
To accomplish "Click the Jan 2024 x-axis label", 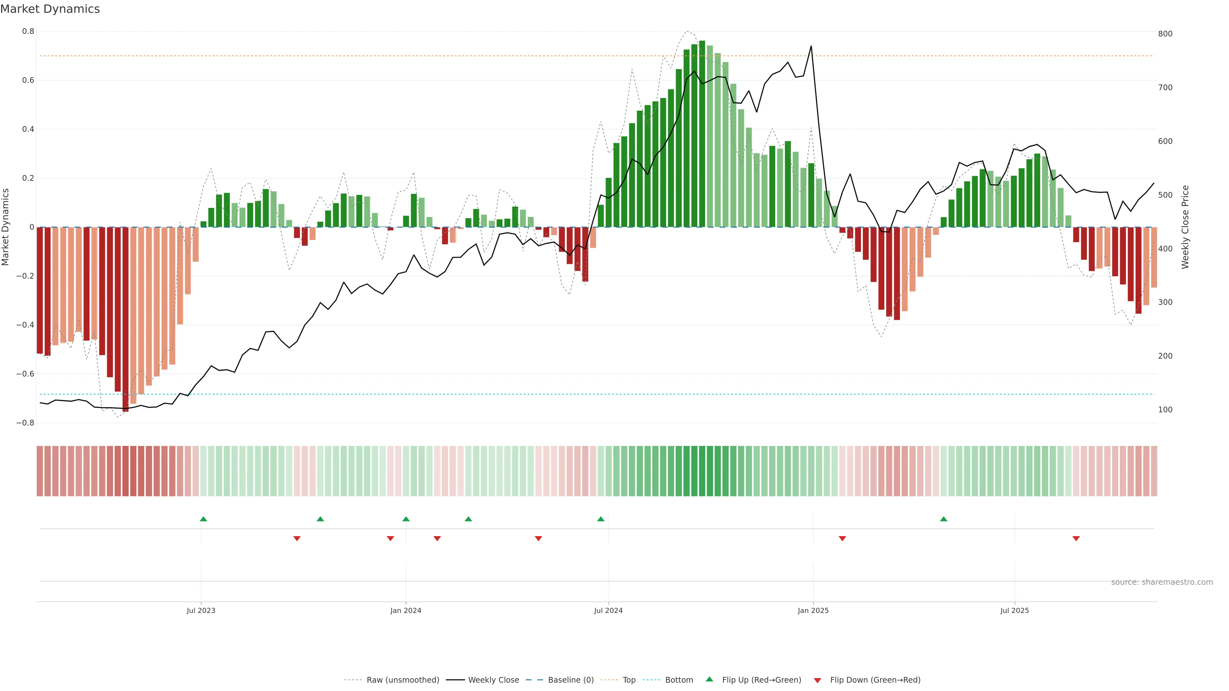I will [406, 610].
